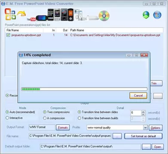This screenshot has width=168, height=154.
Task: Increase the transition seconds spinner value
Action: point(143,112)
